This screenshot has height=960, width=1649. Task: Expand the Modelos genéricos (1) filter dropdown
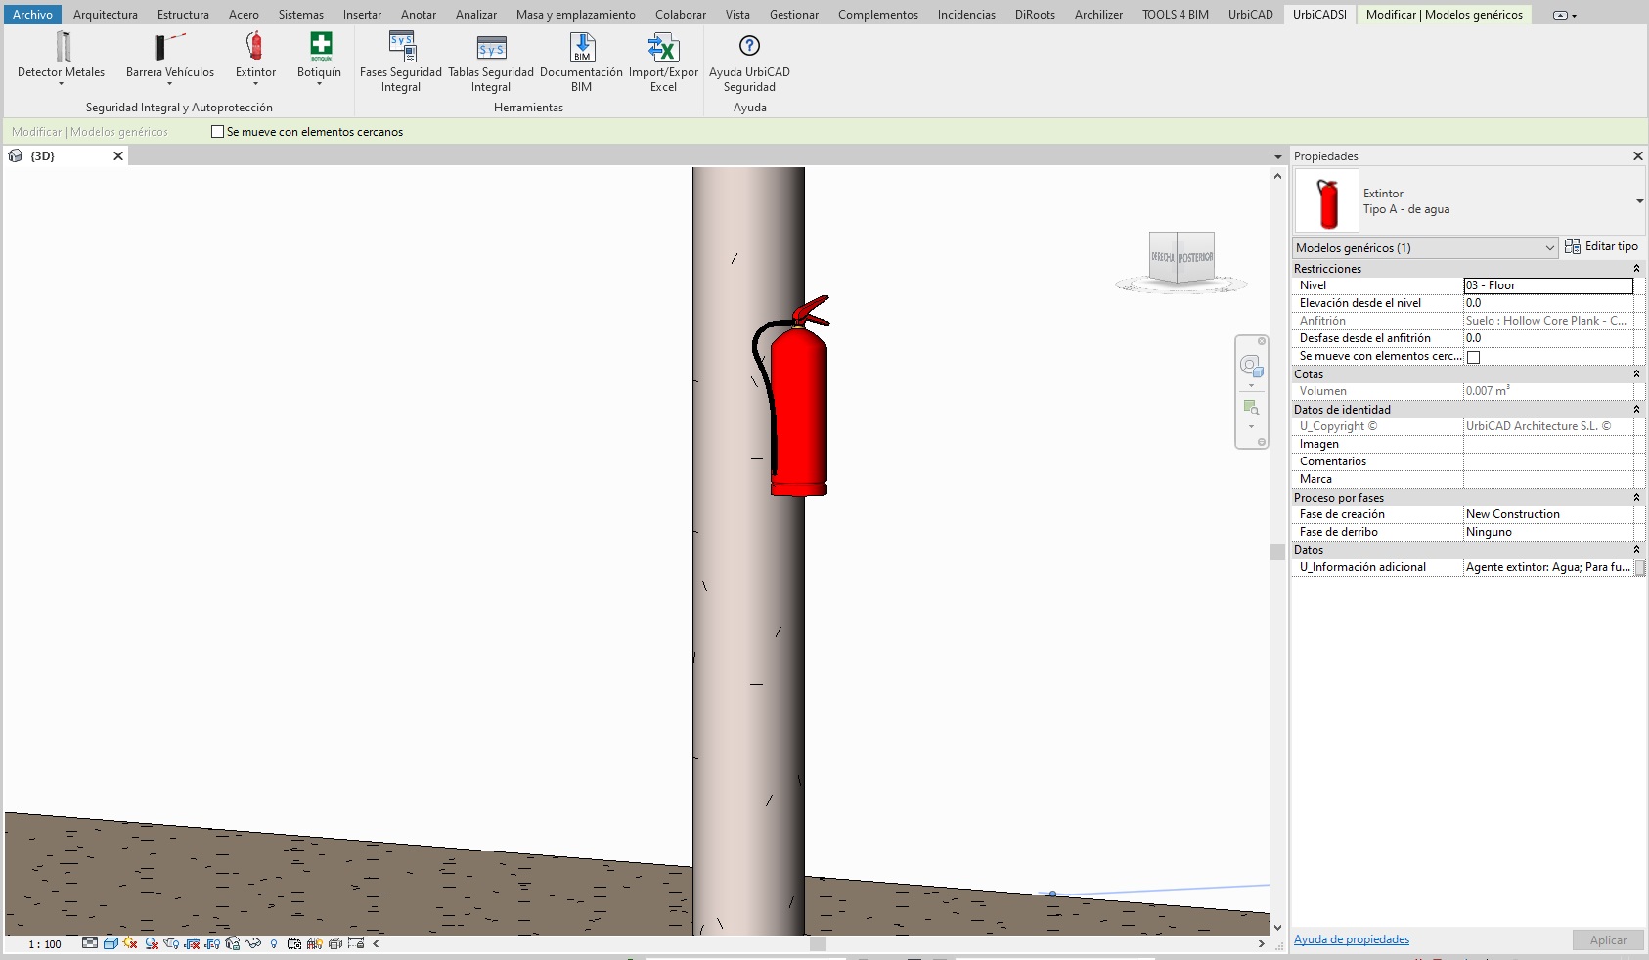[x=1549, y=248]
